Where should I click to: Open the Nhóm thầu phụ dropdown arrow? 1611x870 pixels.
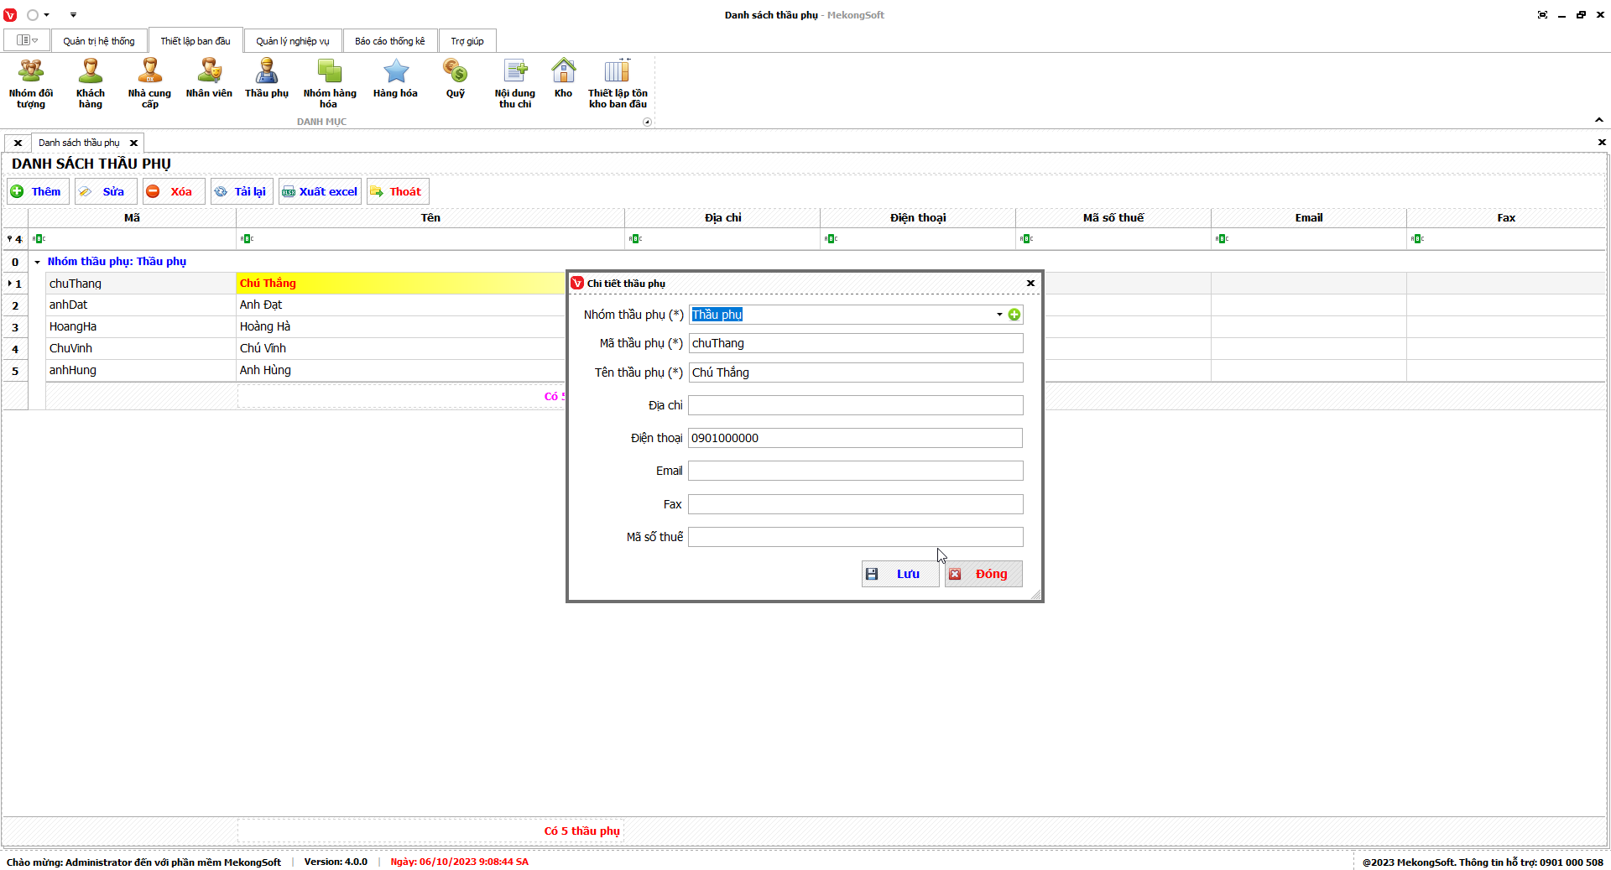(x=999, y=315)
